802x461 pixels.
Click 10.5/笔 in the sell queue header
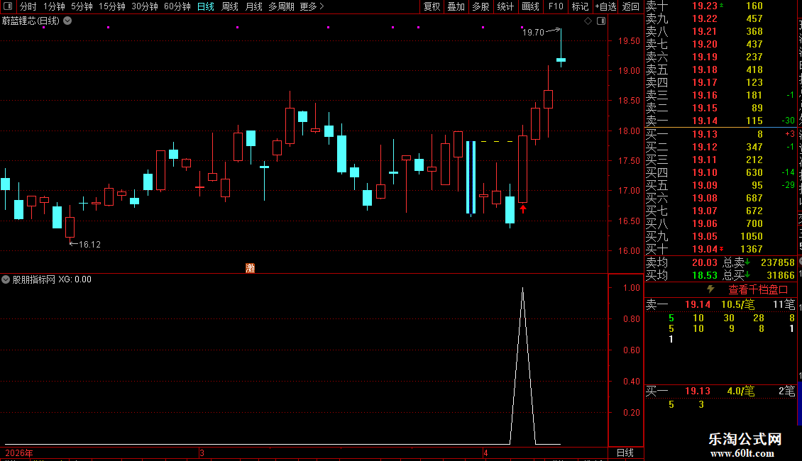click(737, 304)
